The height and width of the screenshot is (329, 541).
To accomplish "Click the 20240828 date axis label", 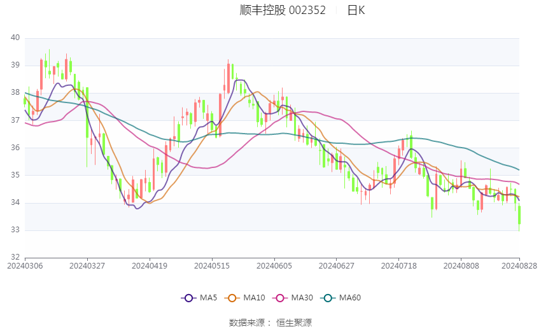I will tap(519, 266).
